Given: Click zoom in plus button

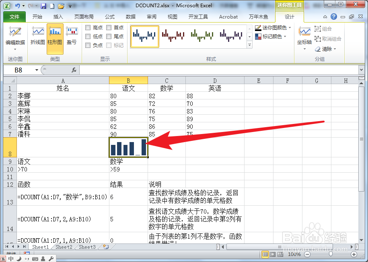Looking at the screenshot, I should (354, 254).
